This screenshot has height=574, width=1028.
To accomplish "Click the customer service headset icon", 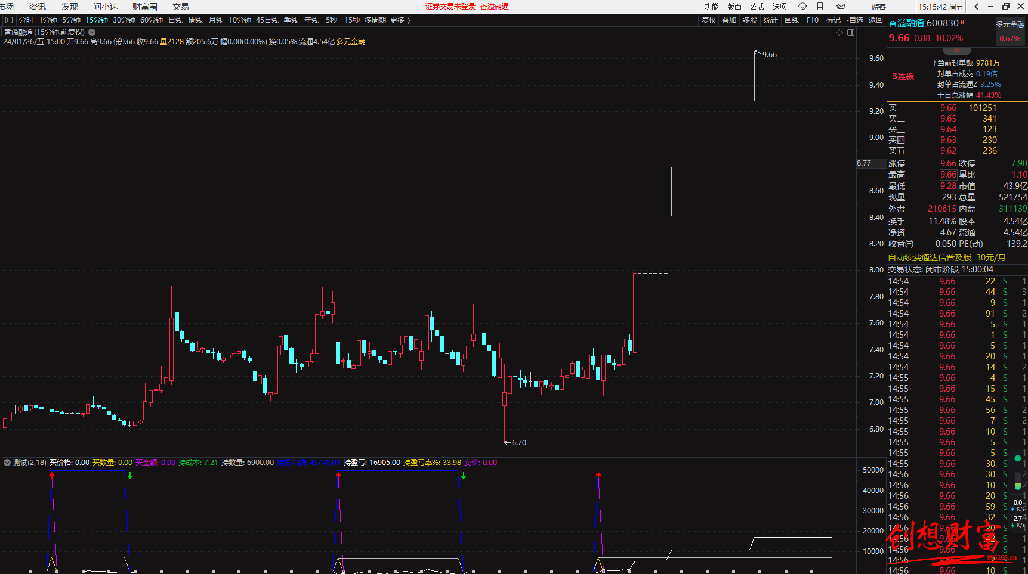I will pyautogui.click(x=802, y=7).
